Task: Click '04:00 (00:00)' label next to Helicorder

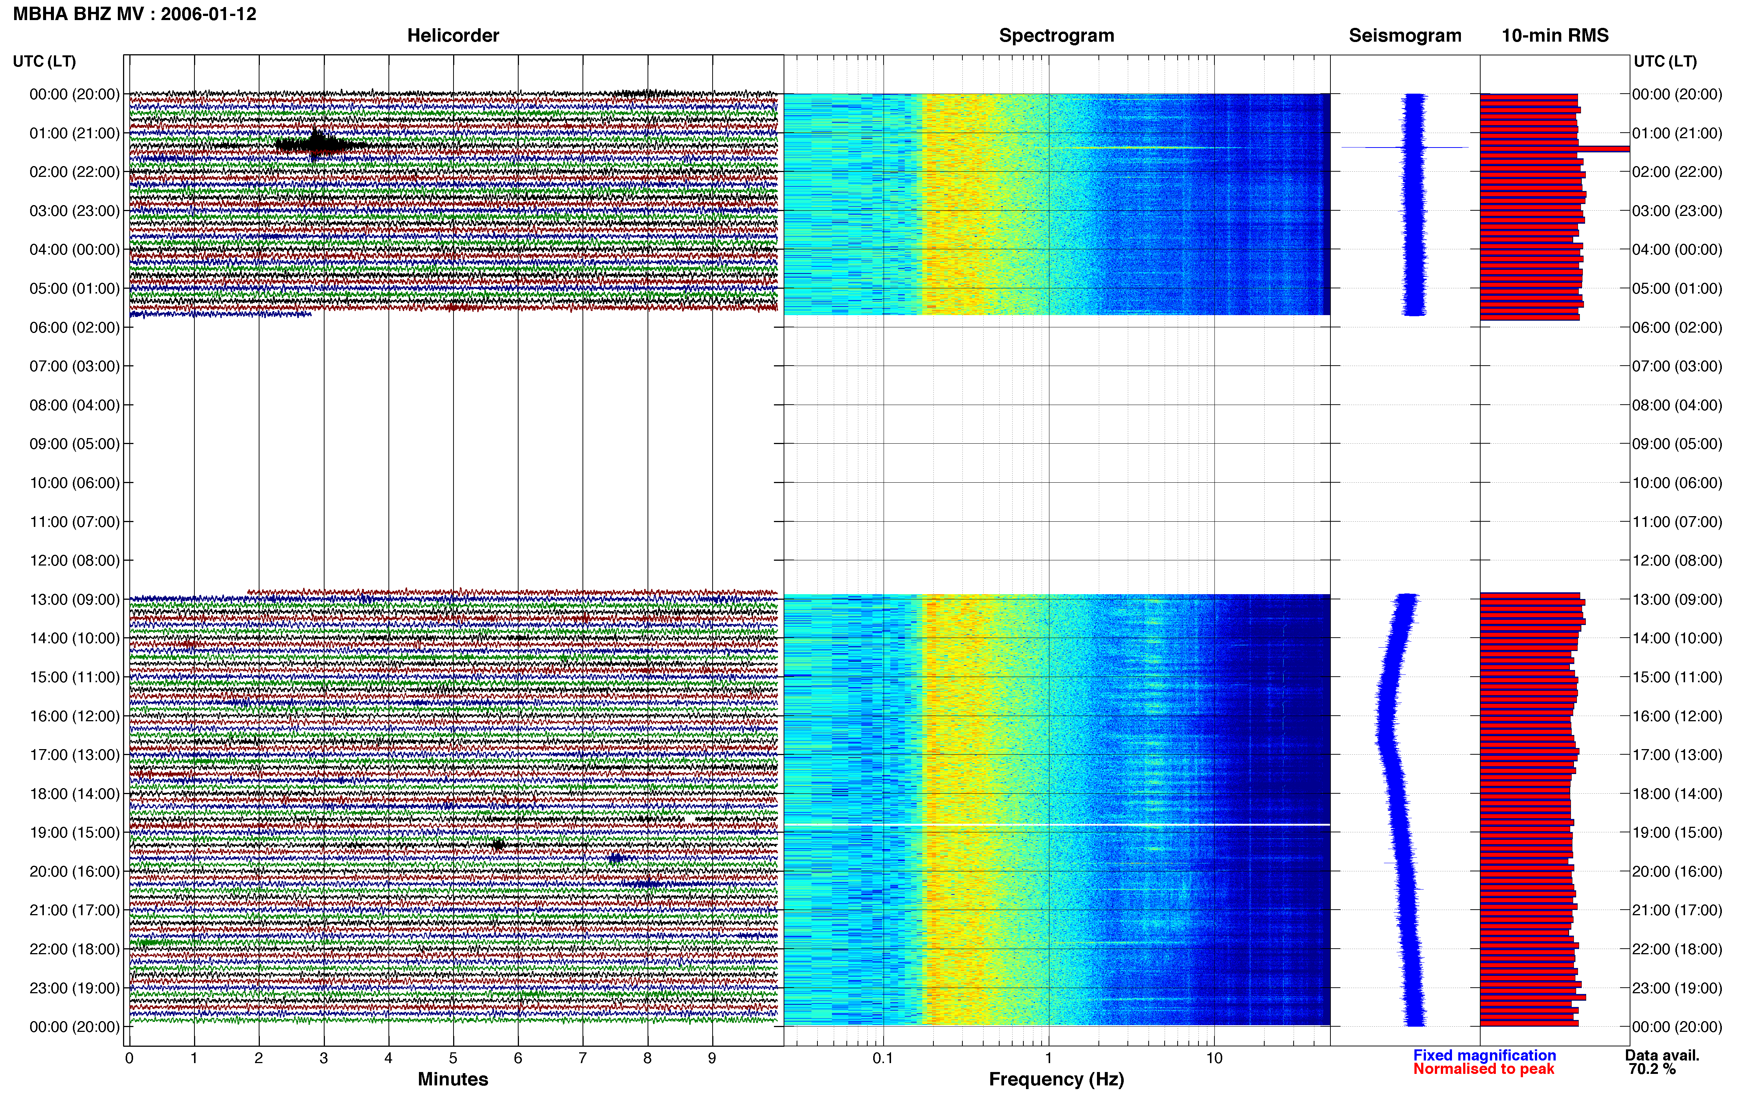Action: point(74,250)
